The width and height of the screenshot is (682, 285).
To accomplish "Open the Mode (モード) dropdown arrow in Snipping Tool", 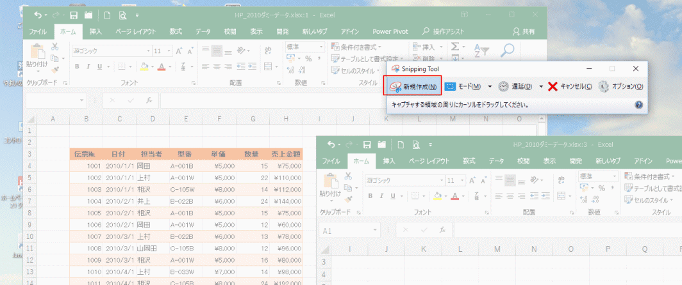I will click(490, 86).
